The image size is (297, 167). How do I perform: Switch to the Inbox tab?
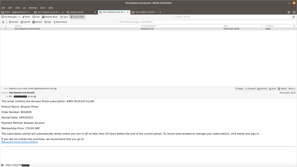[16, 12]
